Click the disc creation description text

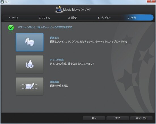(72, 64)
